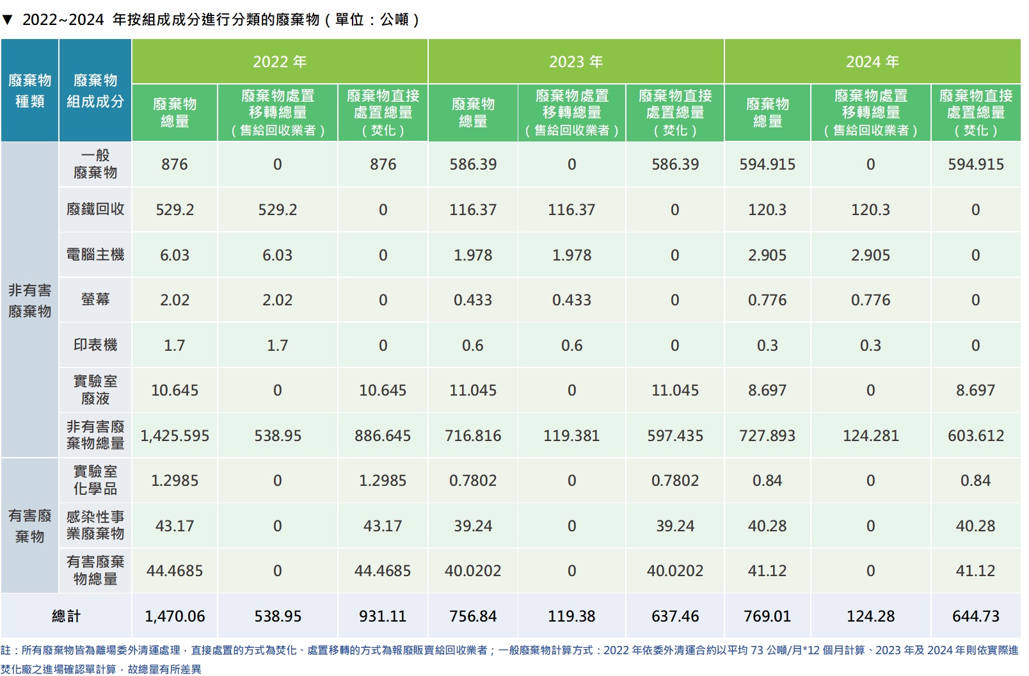Select the 756.84 total value cell
The width and height of the screenshot is (1029, 676).
[x=473, y=616]
